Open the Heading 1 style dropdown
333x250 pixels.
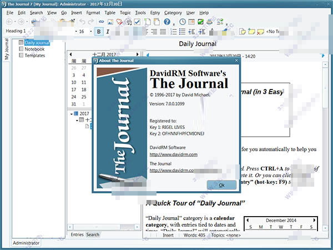[76, 32]
